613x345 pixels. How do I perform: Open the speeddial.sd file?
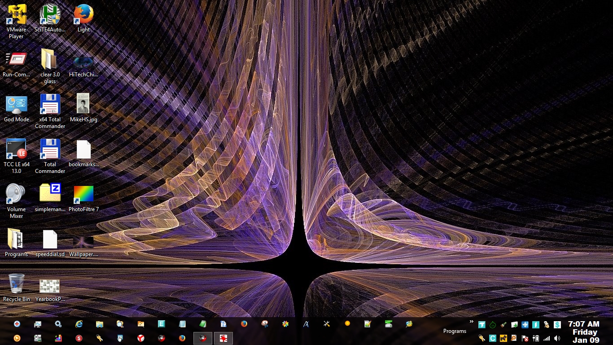50,239
